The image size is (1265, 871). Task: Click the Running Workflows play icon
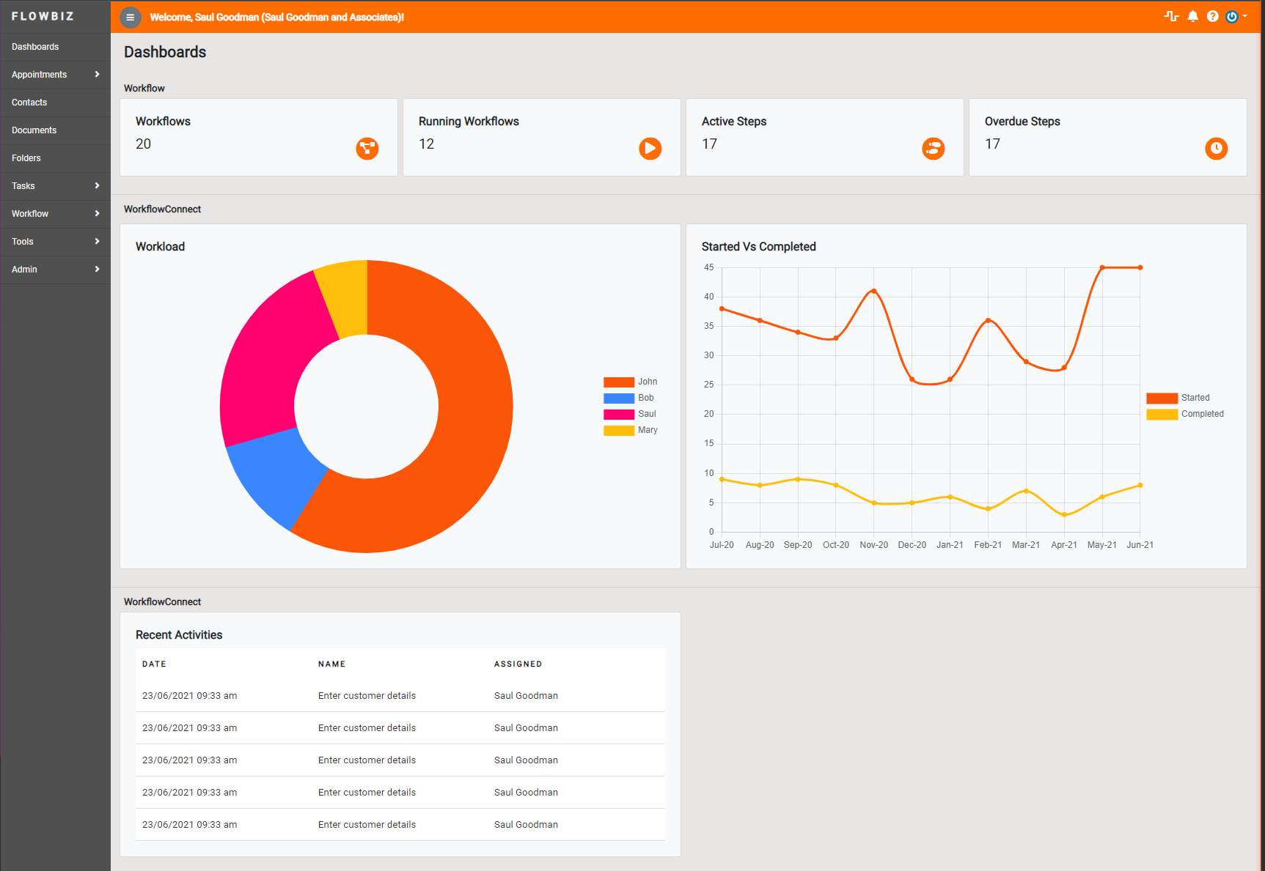tap(650, 148)
